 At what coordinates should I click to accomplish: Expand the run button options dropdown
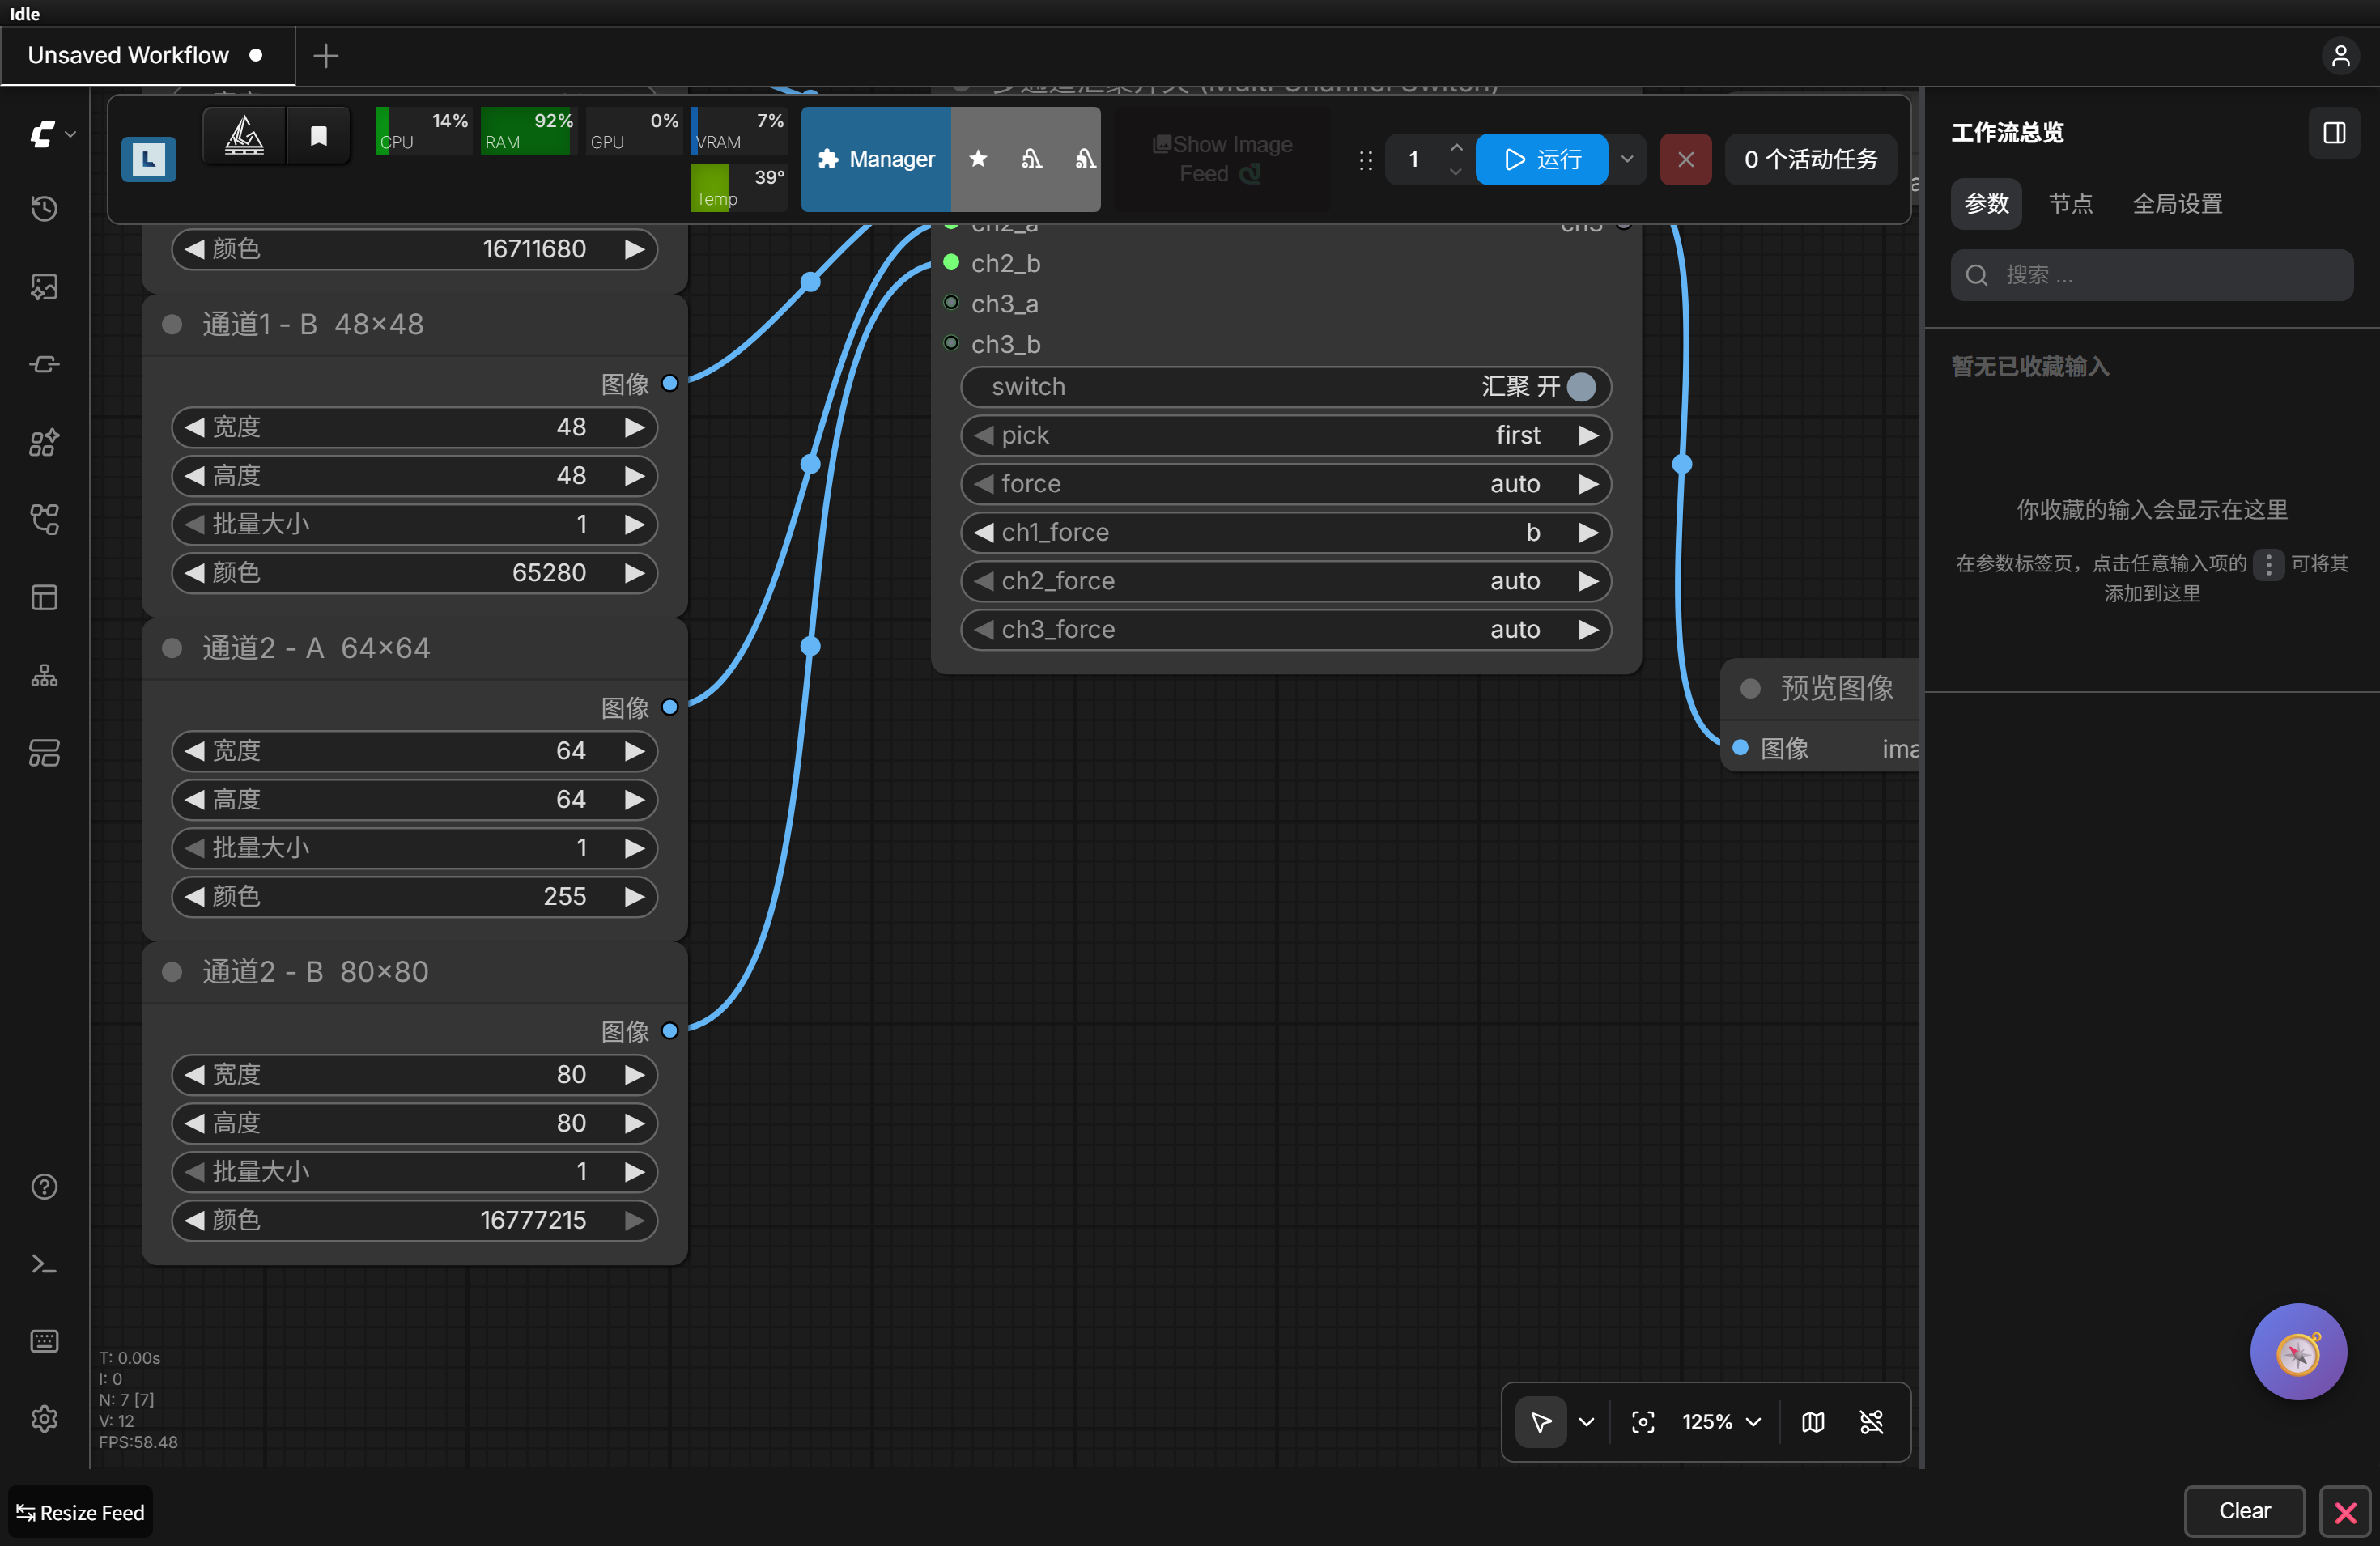(x=1627, y=159)
